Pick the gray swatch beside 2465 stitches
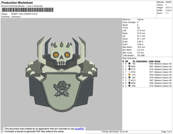This screenshot has height=134, width=173. pos(129,66)
